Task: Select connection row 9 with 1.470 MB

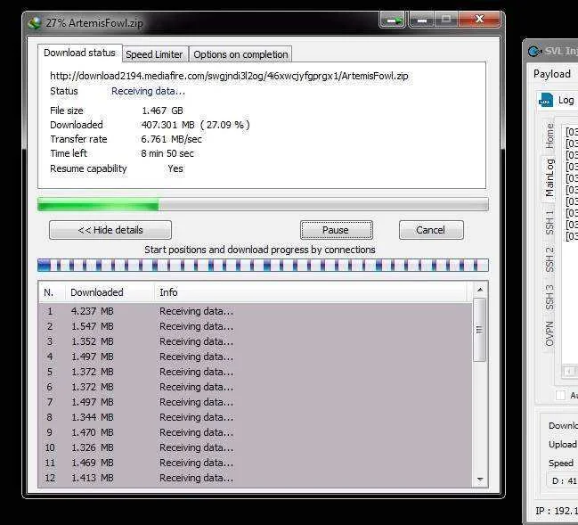Action: coord(255,432)
